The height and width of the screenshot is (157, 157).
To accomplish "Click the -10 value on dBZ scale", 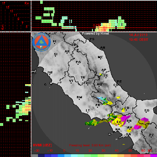I will [x=50, y=151].
